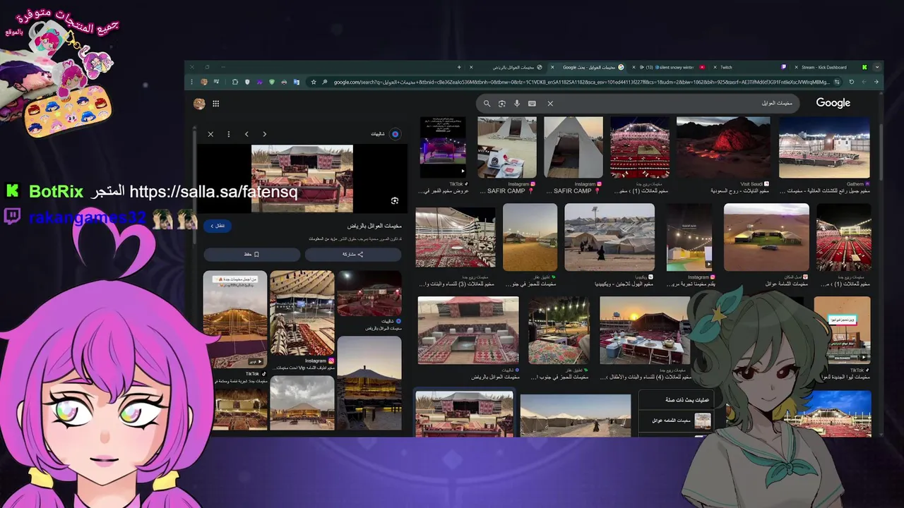Open the extensions puzzle icon
This screenshot has height=508, width=904.
pyautogui.click(x=234, y=82)
